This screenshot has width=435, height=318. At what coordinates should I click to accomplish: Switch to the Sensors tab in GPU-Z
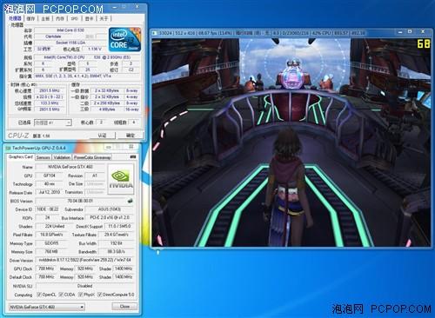tap(43, 157)
